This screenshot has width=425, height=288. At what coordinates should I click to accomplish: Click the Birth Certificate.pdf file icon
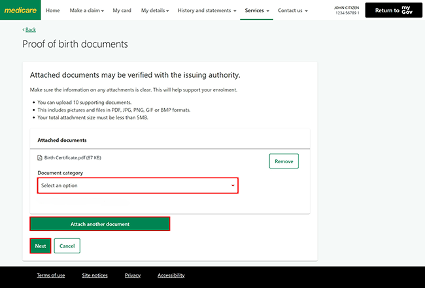(40, 158)
